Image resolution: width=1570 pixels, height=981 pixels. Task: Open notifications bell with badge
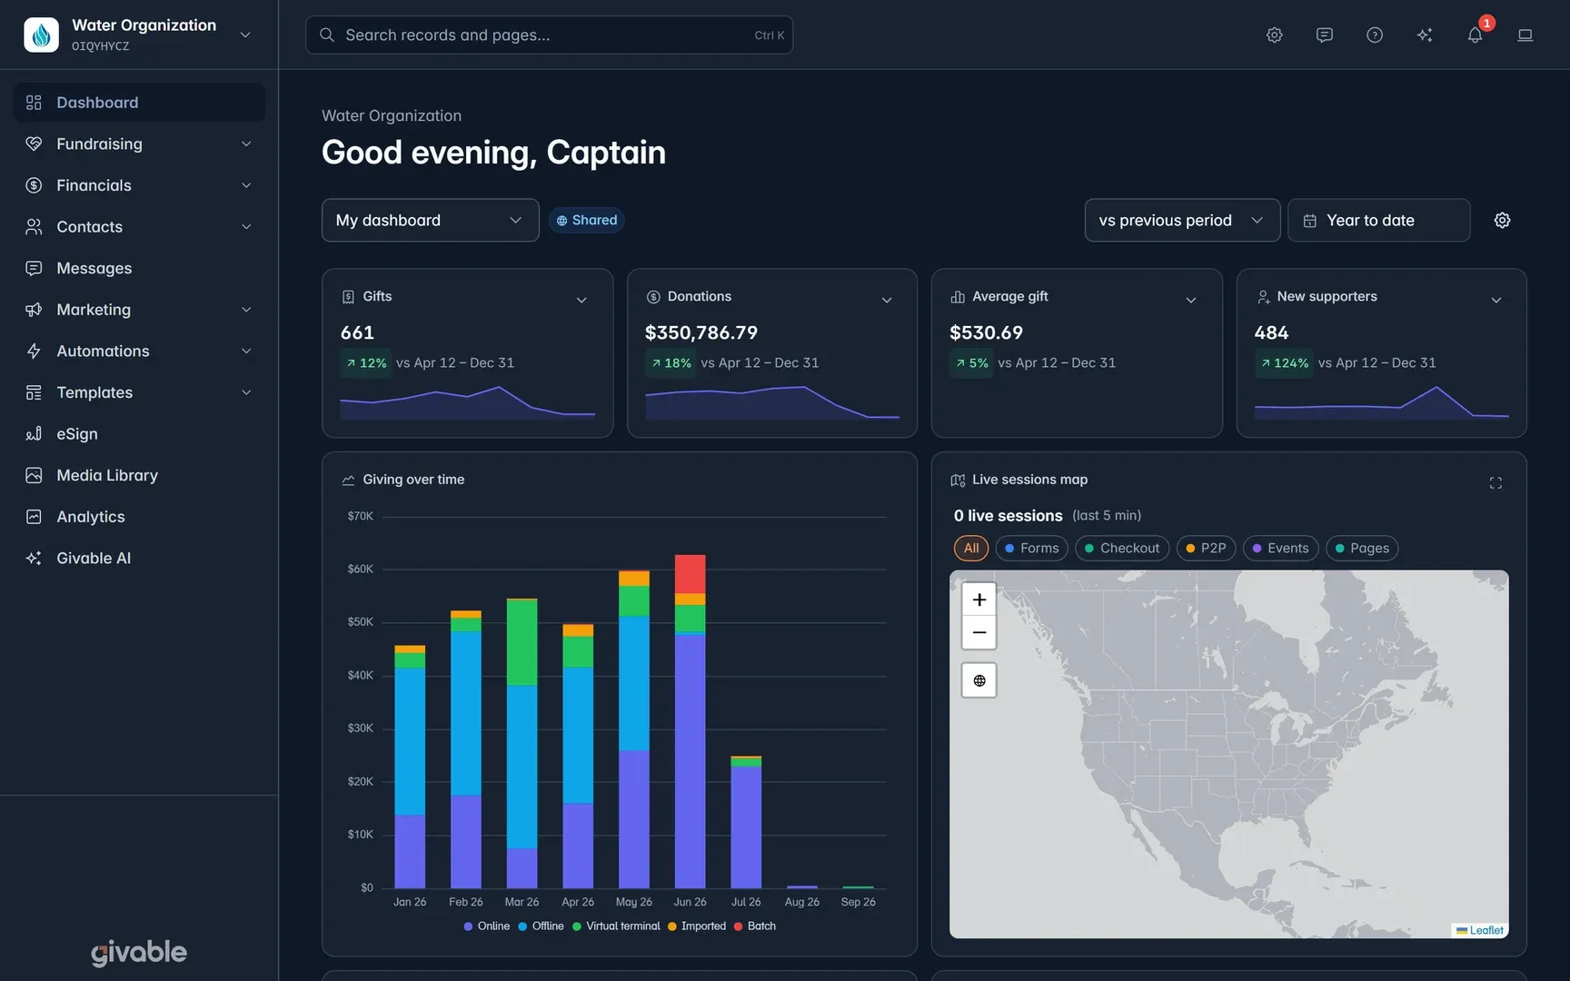[1475, 35]
